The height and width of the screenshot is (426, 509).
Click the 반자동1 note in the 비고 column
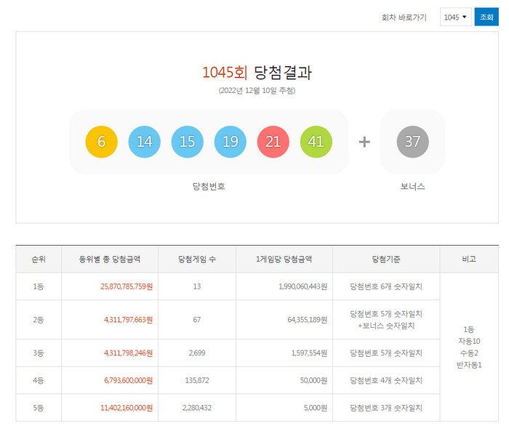(469, 365)
